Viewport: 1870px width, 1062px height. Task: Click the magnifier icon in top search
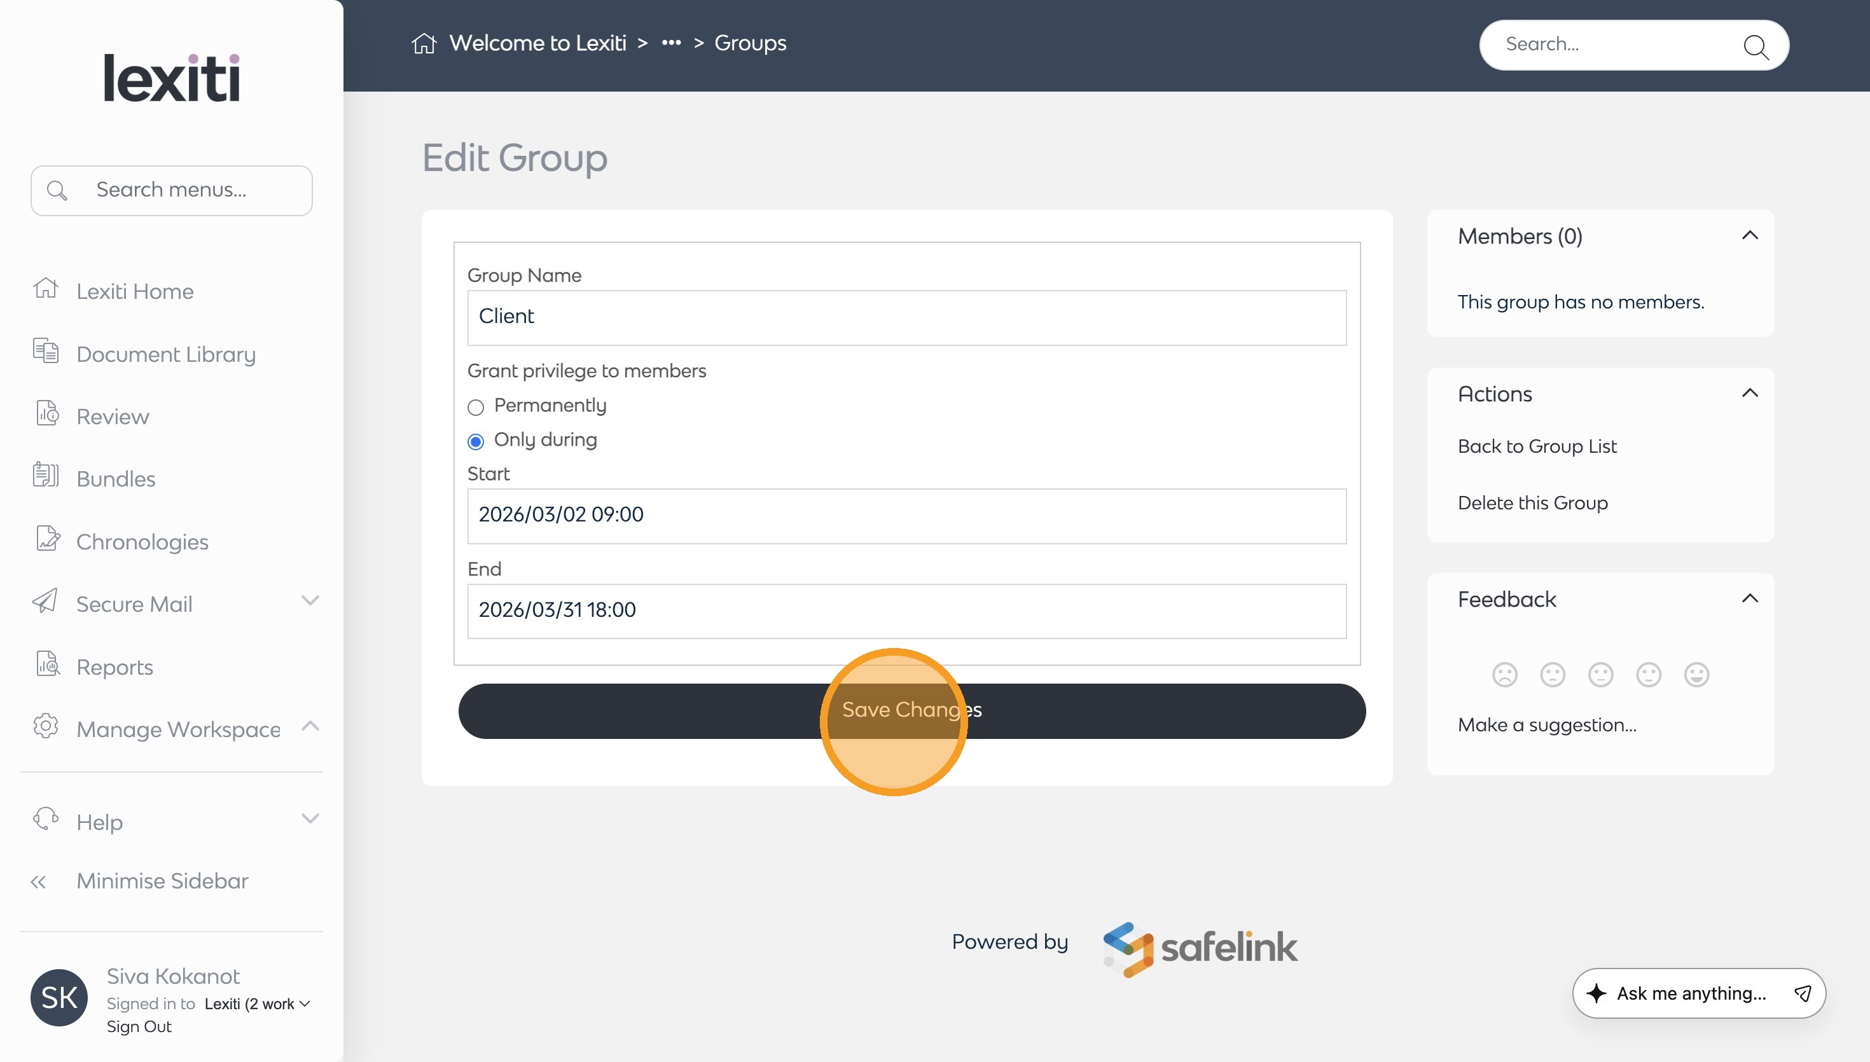pyautogui.click(x=1755, y=46)
